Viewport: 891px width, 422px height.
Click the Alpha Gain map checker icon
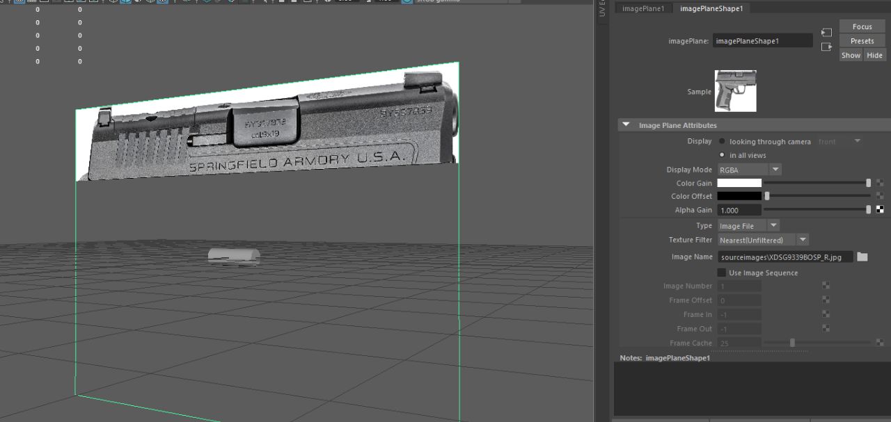[880, 209]
